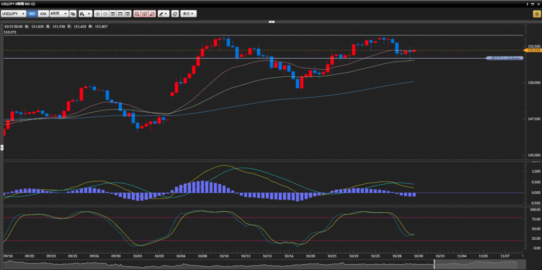Click the collapse handle above the chart
Viewport: 542px width, 270px height.
(x=271, y=22)
